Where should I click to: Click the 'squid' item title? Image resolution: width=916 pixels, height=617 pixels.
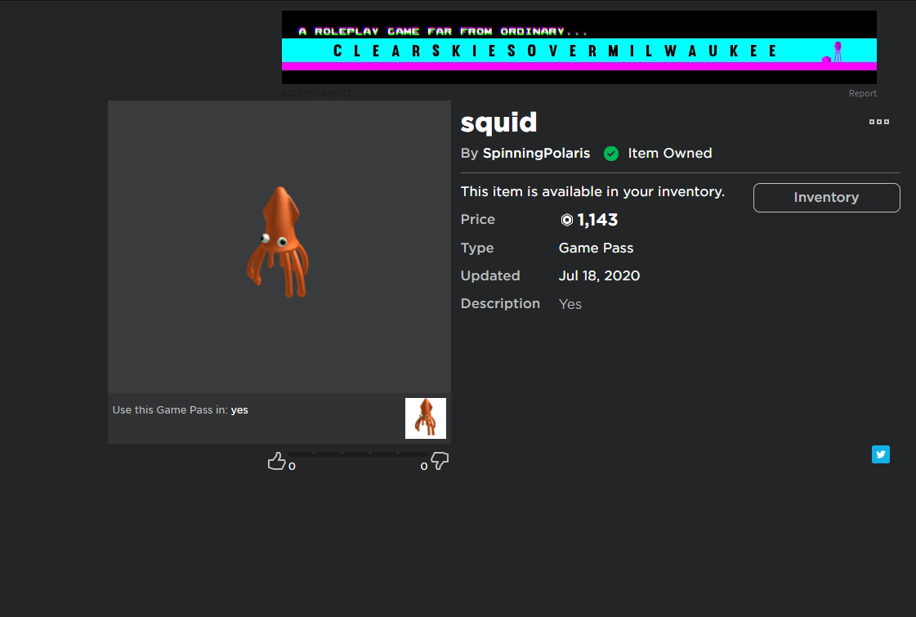coord(498,122)
